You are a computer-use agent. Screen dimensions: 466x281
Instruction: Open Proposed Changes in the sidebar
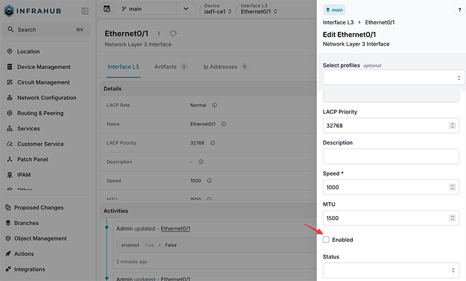39,208
